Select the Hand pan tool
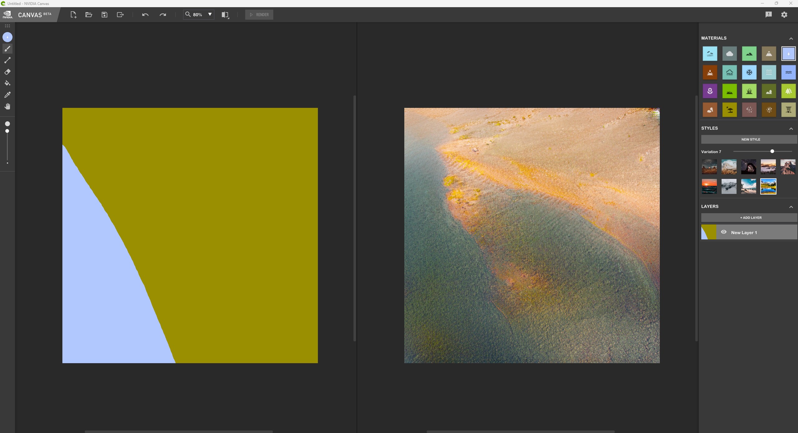The image size is (798, 433). click(7, 106)
